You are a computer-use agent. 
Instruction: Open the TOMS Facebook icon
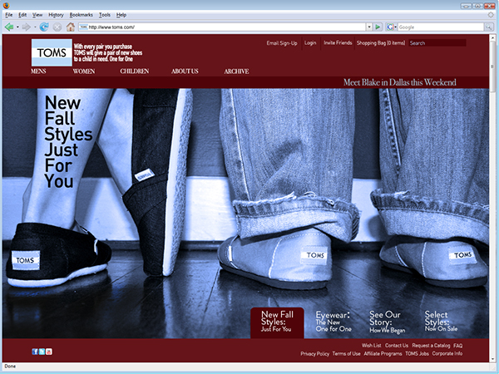pos(35,352)
